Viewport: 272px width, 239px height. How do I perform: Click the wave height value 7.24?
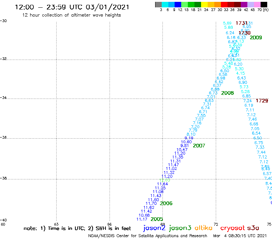[247, 101]
